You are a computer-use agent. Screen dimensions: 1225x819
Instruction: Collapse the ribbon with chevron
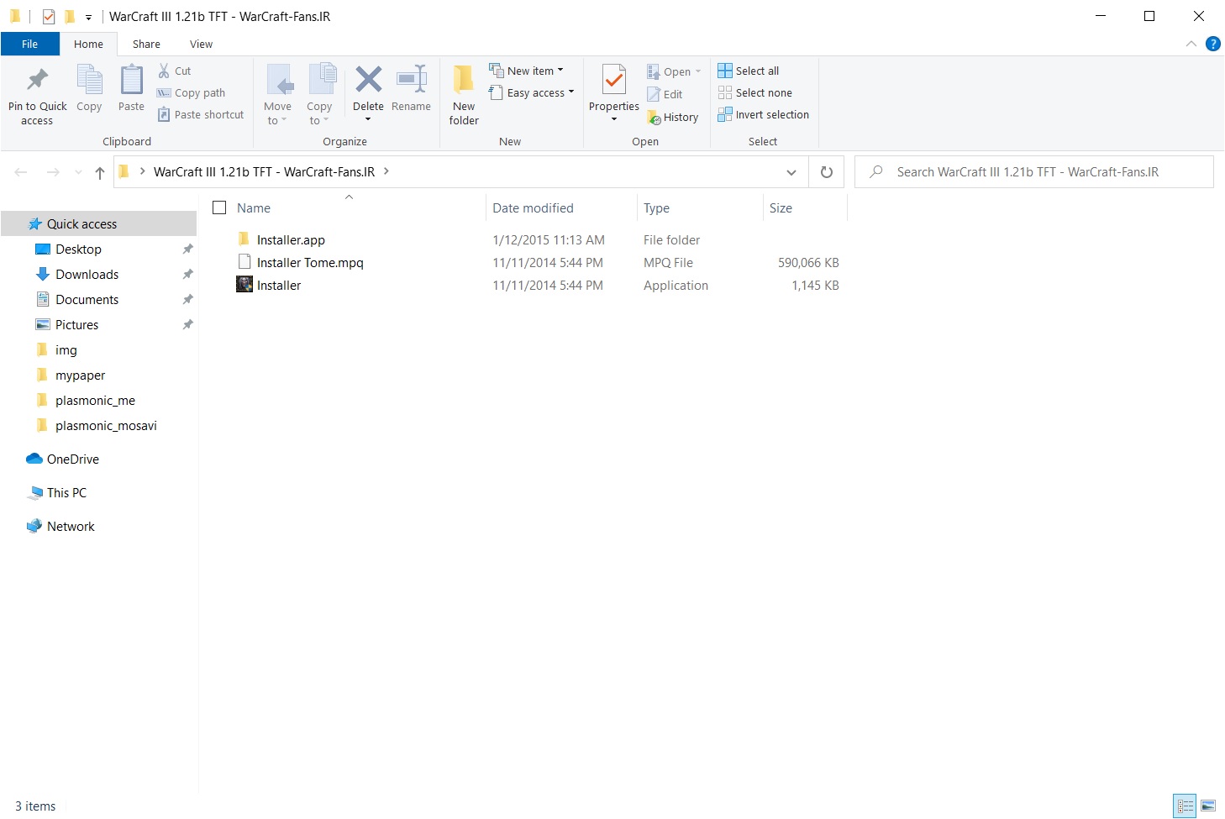coord(1191,44)
